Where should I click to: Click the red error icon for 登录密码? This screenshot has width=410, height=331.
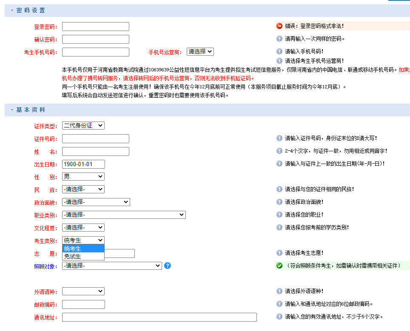(279, 26)
